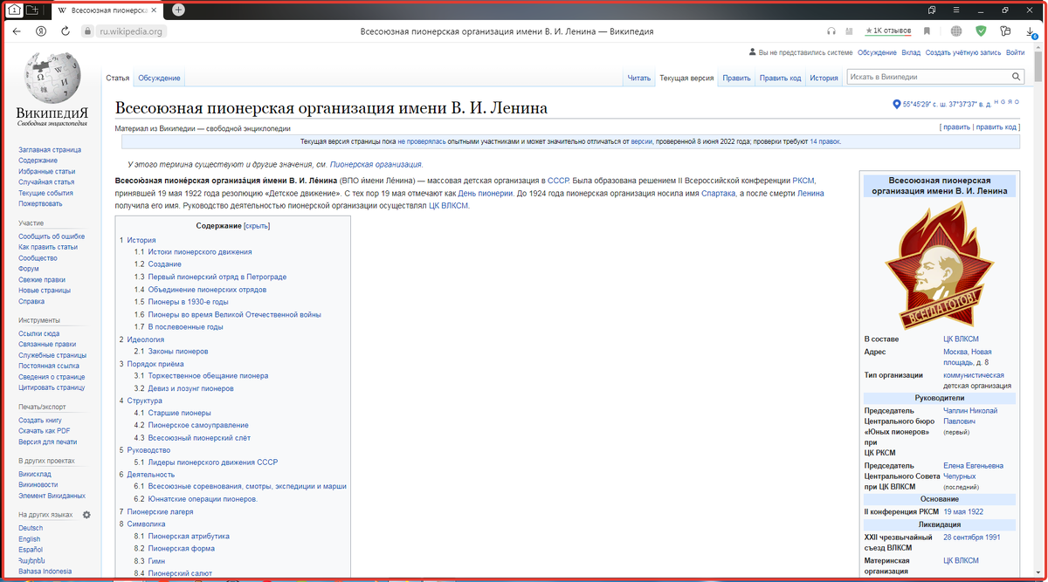The height and width of the screenshot is (582, 1048).
Task: Open the browser hamburger menu
Action: click(x=957, y=10)
